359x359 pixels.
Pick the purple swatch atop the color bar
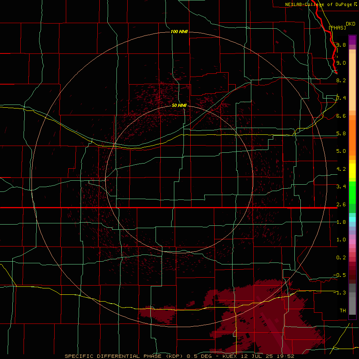pyautogui.click(x=352, y=40)
